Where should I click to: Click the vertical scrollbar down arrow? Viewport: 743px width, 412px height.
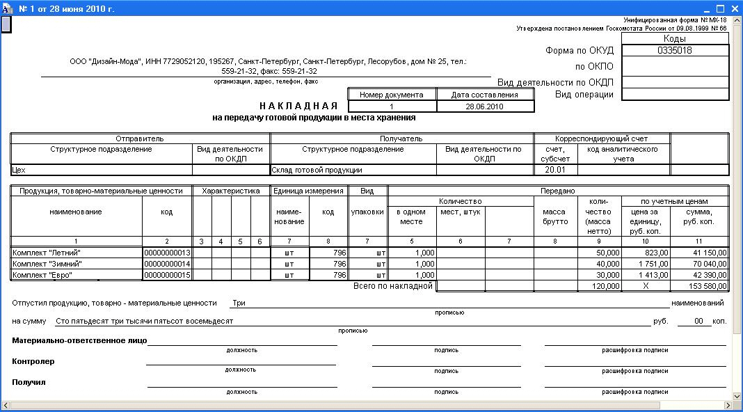(x=737, y=395)
